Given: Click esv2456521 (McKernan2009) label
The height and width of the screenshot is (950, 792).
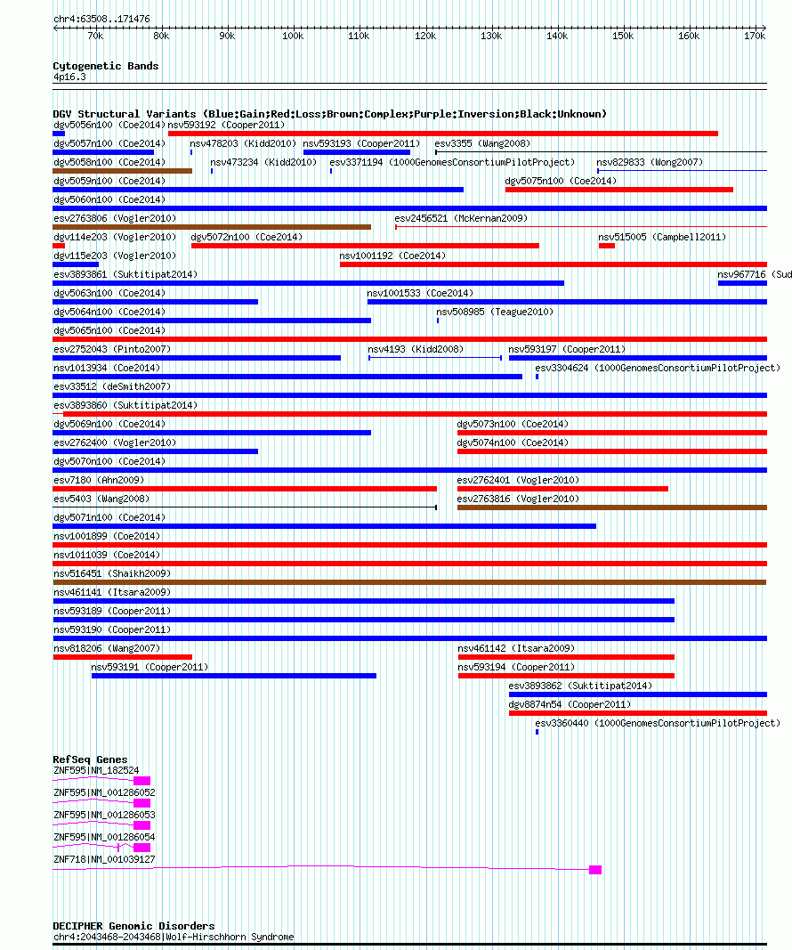Looking at the screenshot, I should (x=461, y=219).
